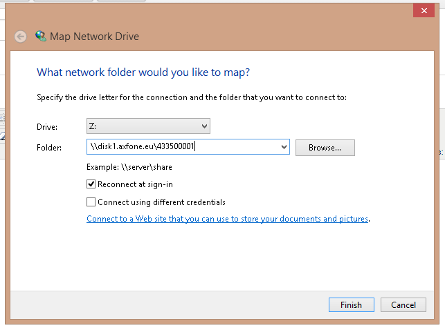Click the 'Connect using different credentials' label text

coord(161,202)
